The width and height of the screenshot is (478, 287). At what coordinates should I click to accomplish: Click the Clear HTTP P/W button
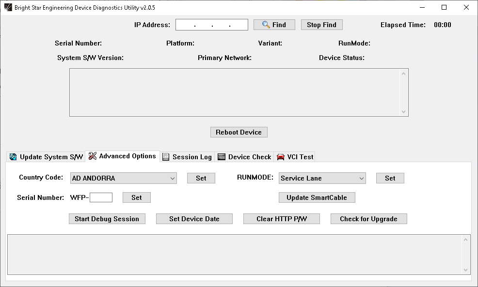pos(282,219)
